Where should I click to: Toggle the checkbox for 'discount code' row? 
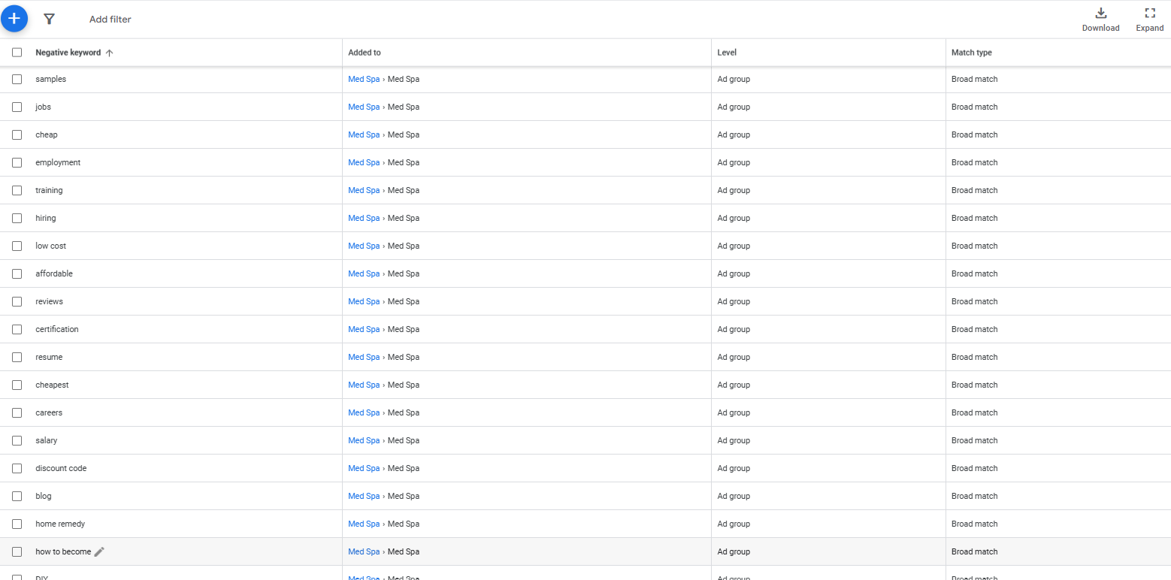click(x=17, y=468)
